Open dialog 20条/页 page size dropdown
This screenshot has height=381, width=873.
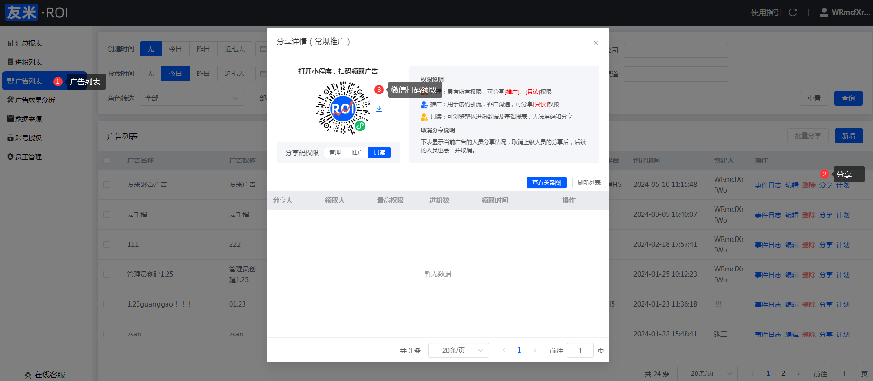click(x=459, y=350)
